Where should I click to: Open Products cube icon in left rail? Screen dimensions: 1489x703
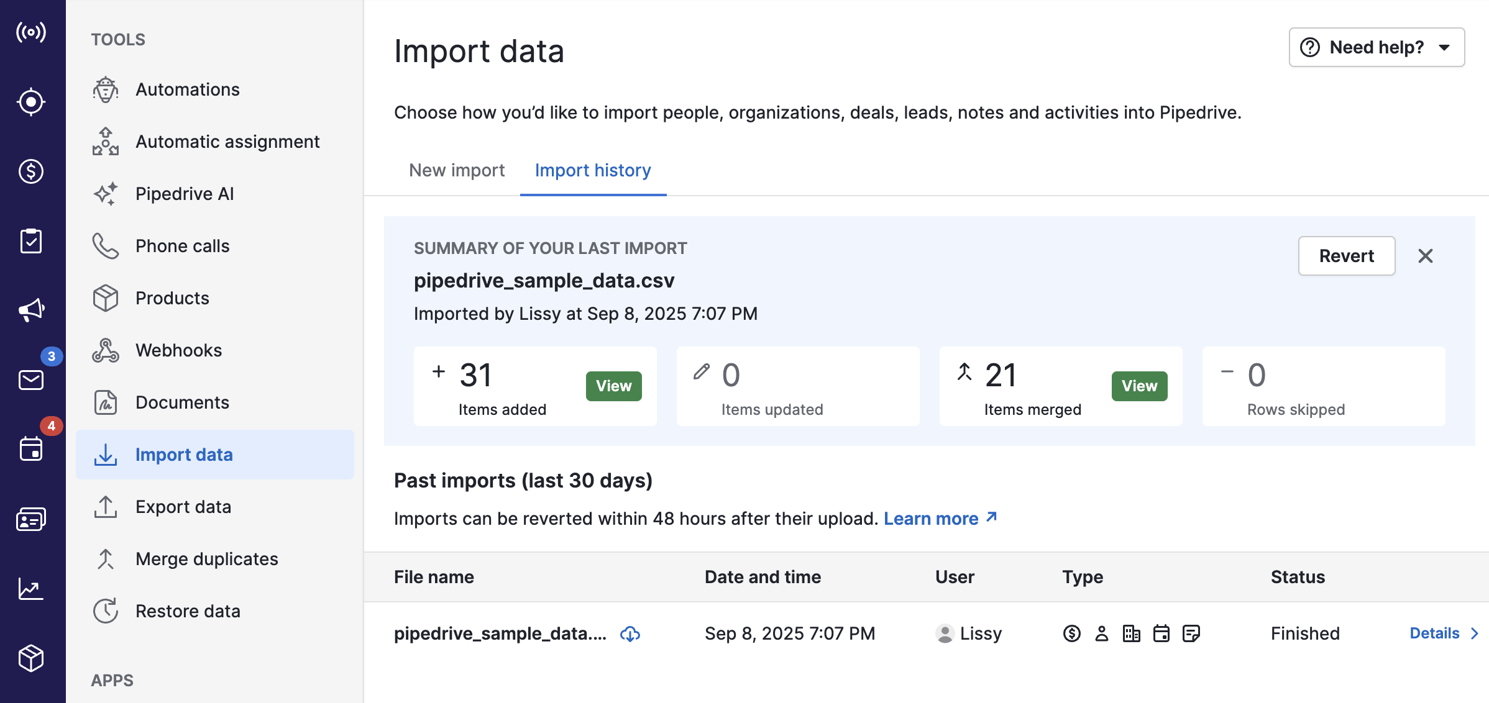[x=31, y=658]
